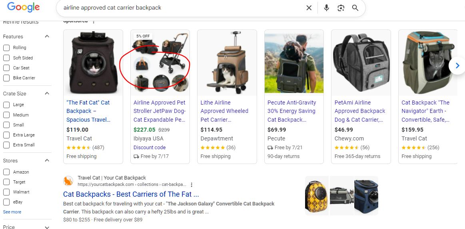Viewport: 465px width, 229px height.
Task: Open Google Lens image search
Action: pyautogui.click(x=341, y=8)
